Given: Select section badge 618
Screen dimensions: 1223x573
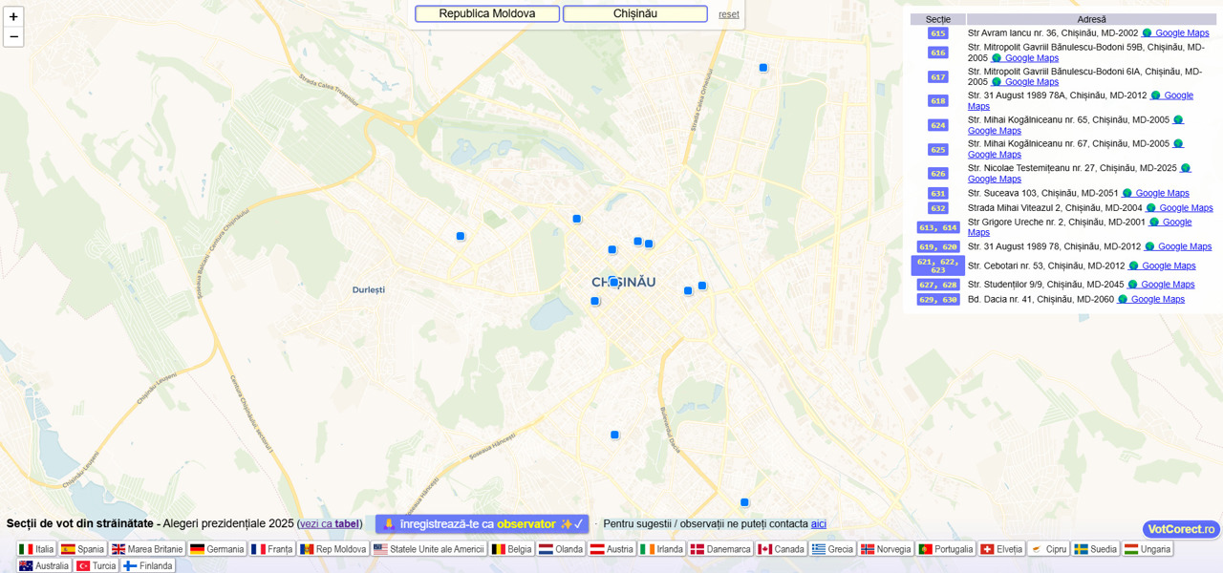Looking at the screenshot, I should pyautogui.click(x=938, y=101).
